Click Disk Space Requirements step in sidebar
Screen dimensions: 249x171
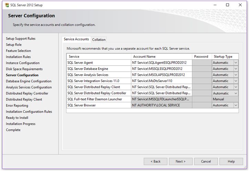[24, 69]
